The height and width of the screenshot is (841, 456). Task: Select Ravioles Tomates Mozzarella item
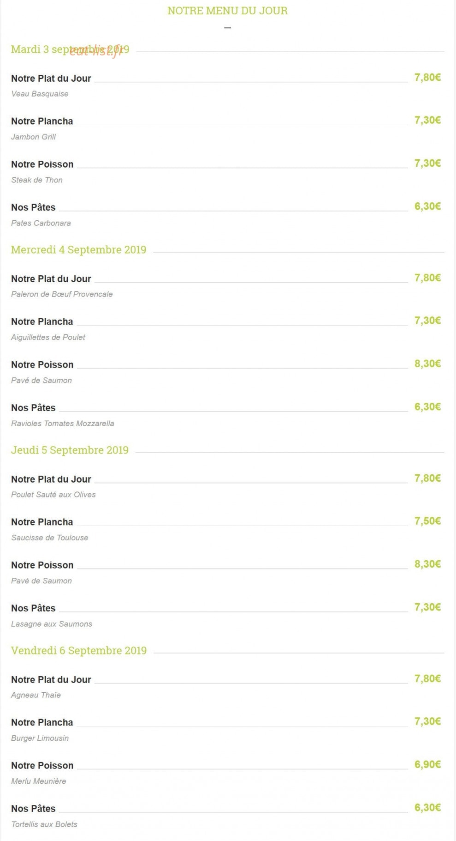[63, 424]
